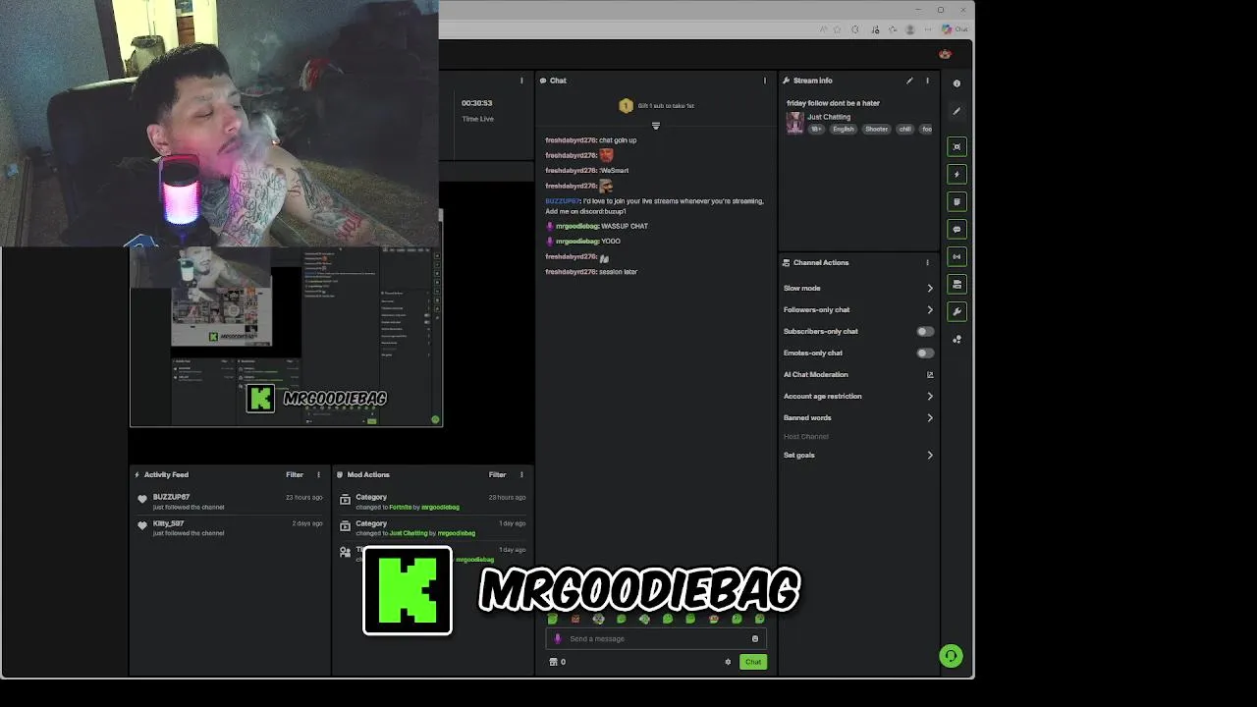This screenshot has width=1257, height=707.
Task: Open Channel Actions panel three-dot menu
Action: [x=927, y=262]
